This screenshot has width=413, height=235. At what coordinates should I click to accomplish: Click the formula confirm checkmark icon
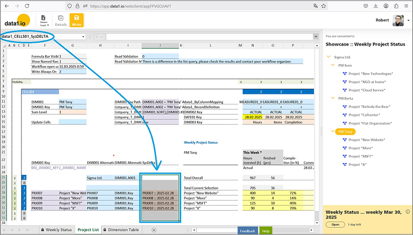coord(102,37)
